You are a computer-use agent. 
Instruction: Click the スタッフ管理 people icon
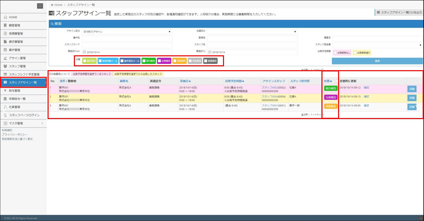point(5,66)
